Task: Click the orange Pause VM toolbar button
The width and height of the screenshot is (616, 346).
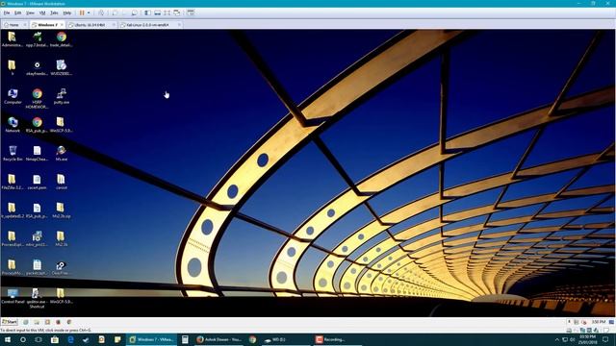Action: point(82,12)
